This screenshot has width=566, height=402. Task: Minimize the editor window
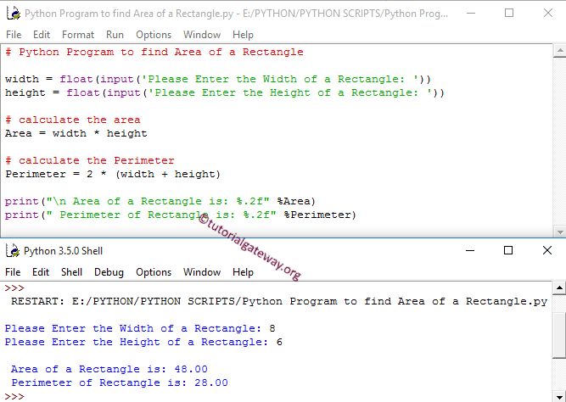pos(471,13)
